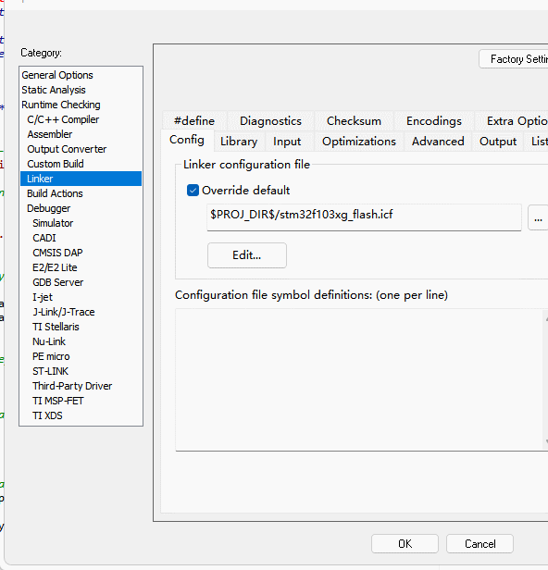Image resolution: width=548 pixels, height=570 pixels.
Task: Switch to the Optimizations tab
Action: [358, 142]
